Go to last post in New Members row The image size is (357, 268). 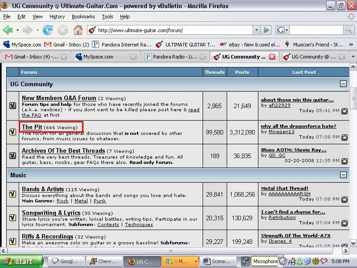(x=345, y=111)
